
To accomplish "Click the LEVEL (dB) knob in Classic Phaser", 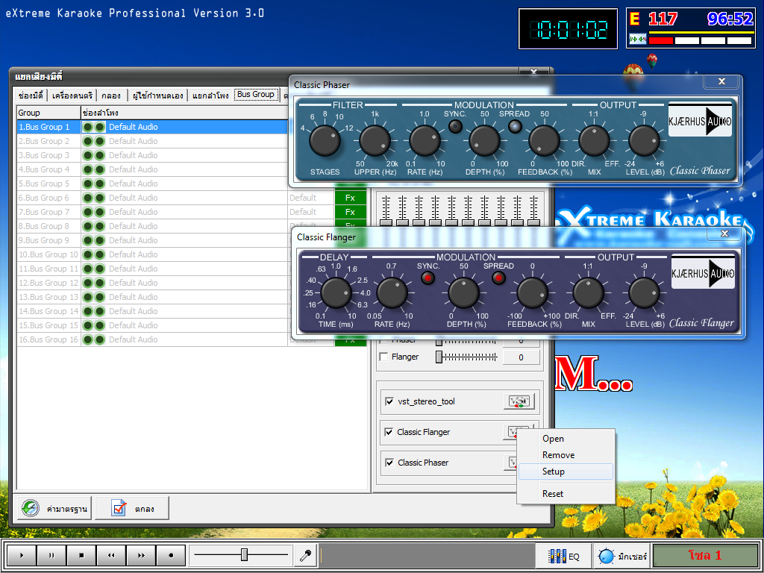I will click(644, 141).
